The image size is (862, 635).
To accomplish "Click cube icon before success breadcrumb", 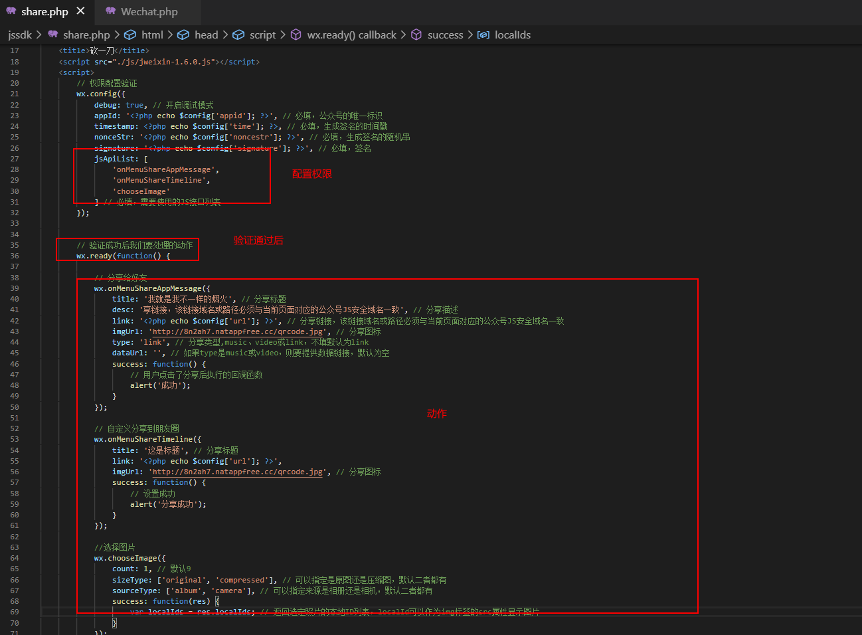I will pos(416,35).
